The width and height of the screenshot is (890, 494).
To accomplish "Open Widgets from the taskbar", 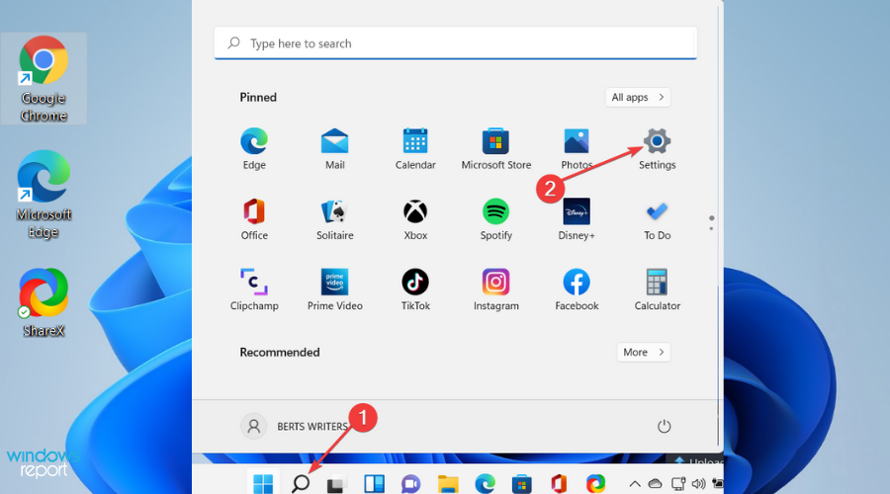I will (374, 483).
